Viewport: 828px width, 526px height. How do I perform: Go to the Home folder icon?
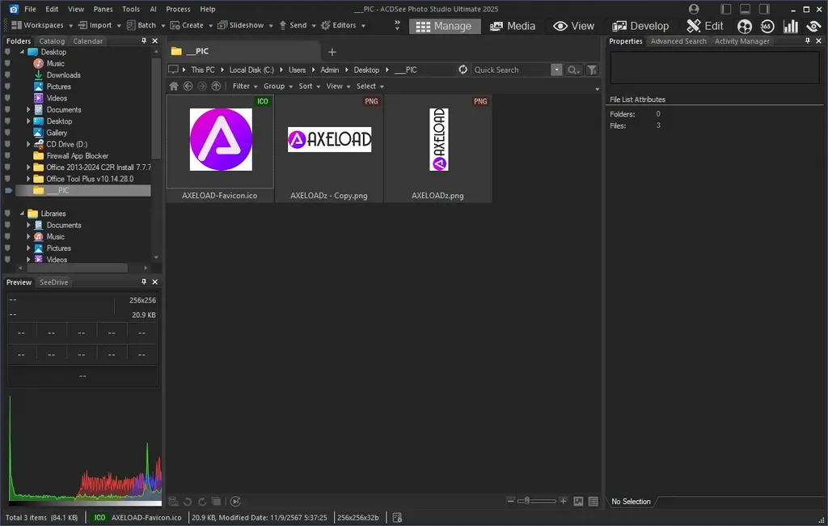pyautogui.click(x=174, y=86)
